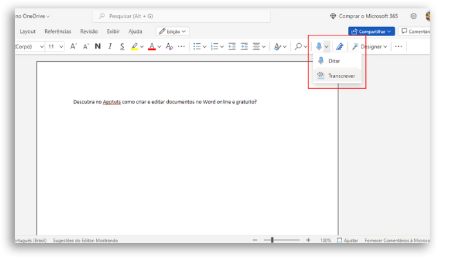Select Ditar from the dropdown menu

337,61
